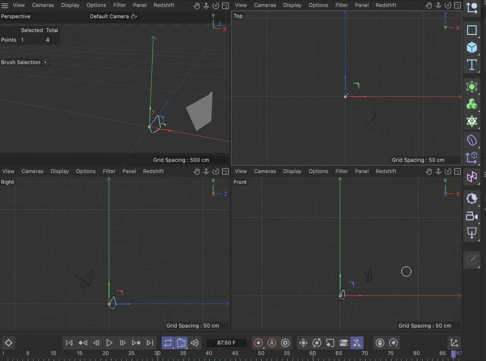Screen dimensions: 486x361
Task: Select the Rectangle Selection tool
Action: click(x=472, y=30)
